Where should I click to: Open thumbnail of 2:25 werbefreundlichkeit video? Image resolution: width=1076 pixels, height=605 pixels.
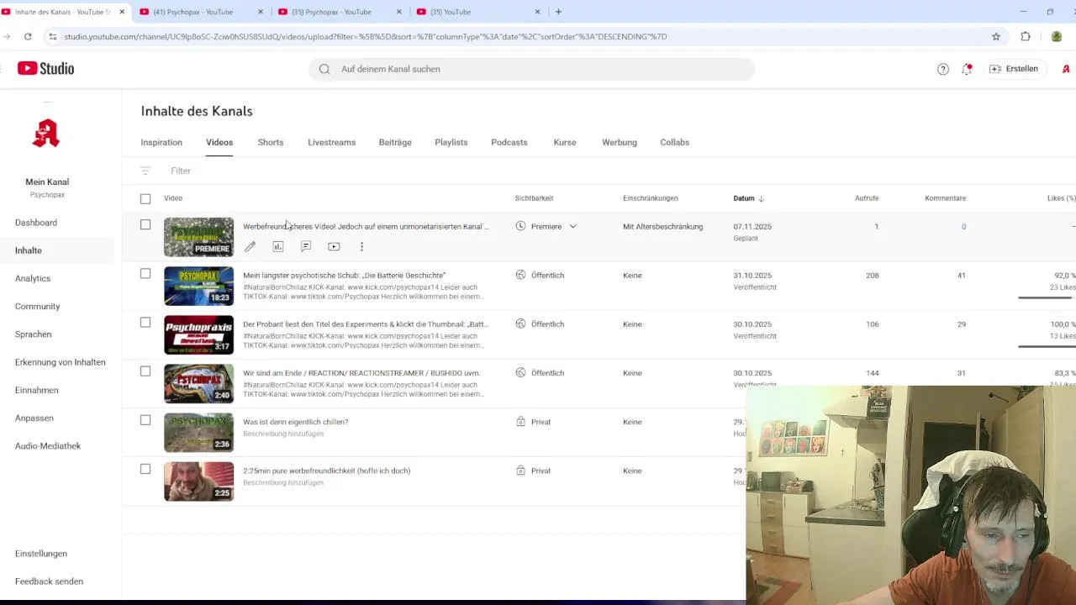198,481
